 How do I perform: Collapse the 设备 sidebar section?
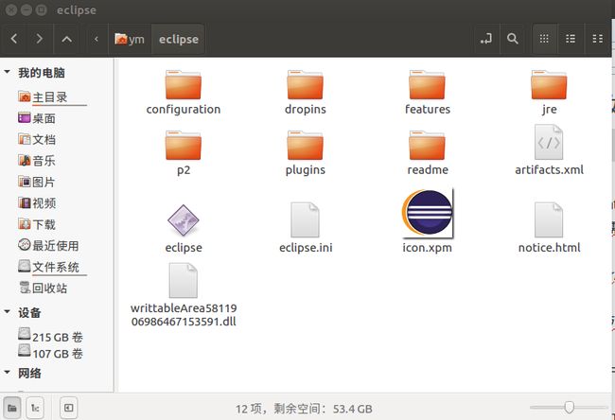coord(7,312)
